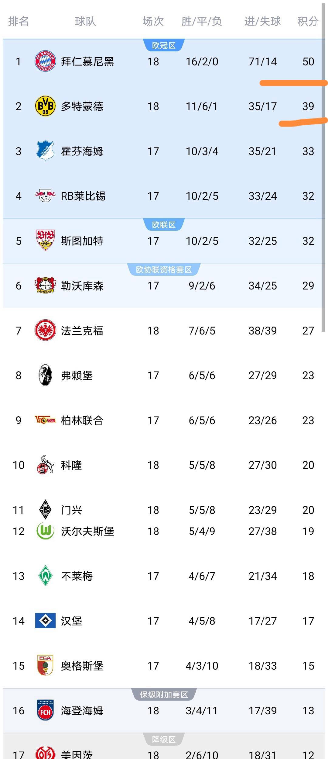Click the Bayern Munich club logo
Screen dimensions: 328x759
(45, 61)
